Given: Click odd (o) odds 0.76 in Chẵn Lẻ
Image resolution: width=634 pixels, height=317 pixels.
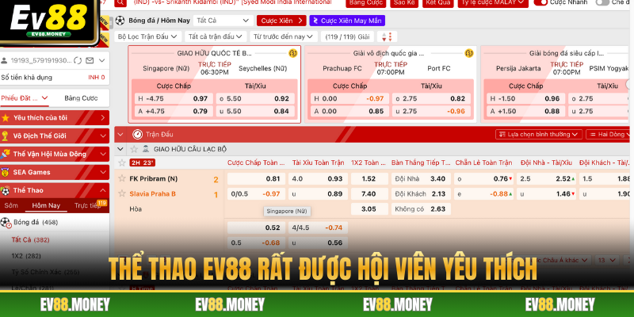Looking at the screenshot, I should coord(483,179).
